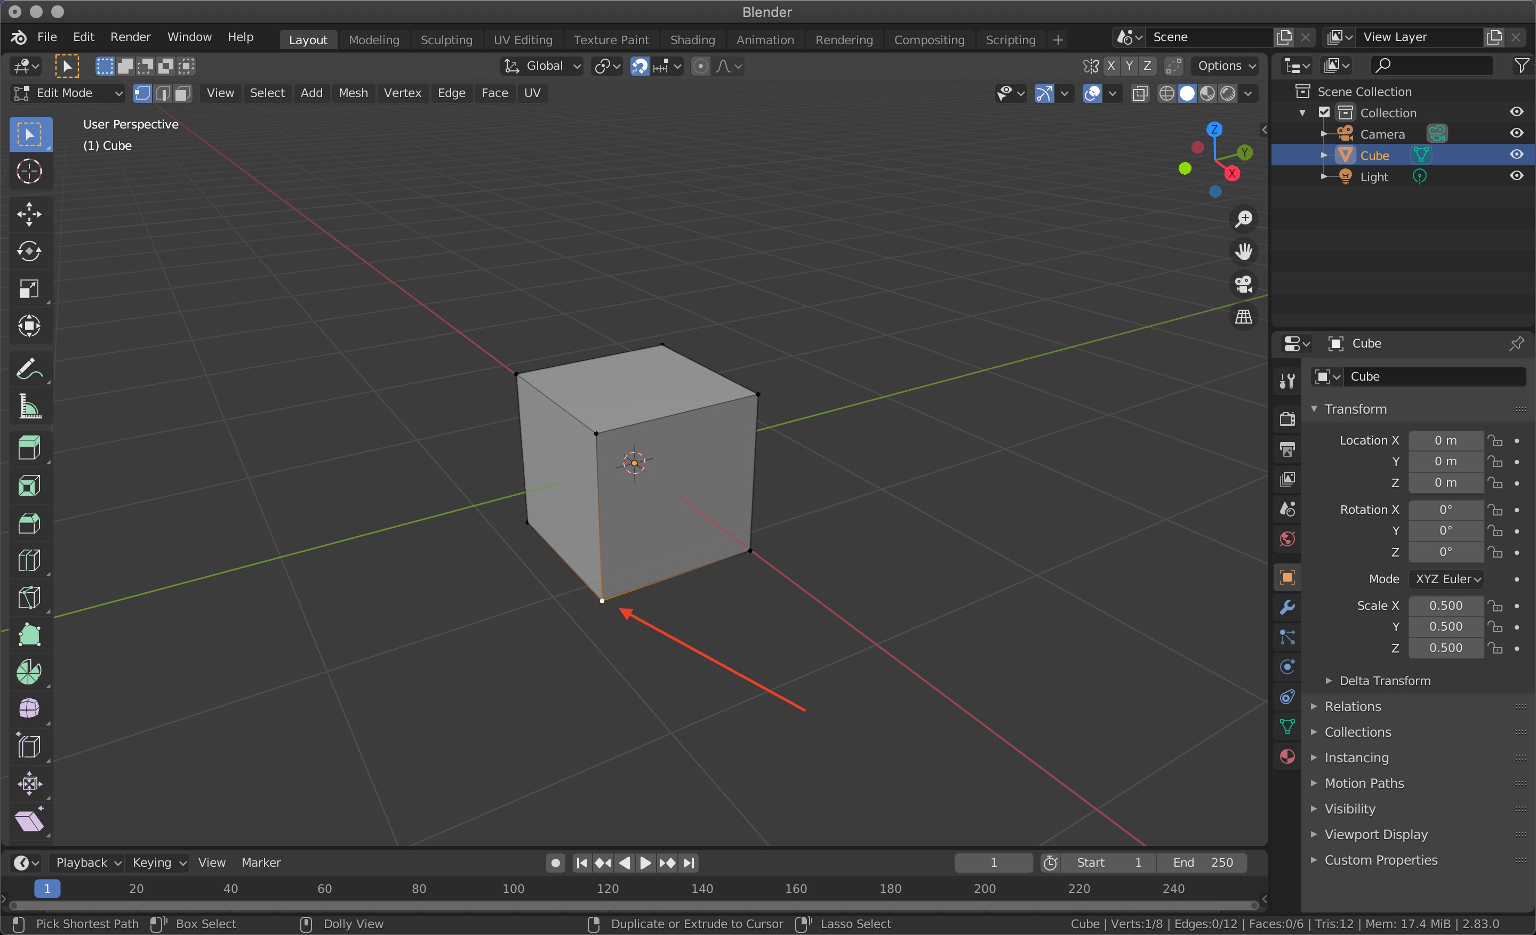Select the Smooth vertices tool
The width and height of the screenshot is (1536, 935).
tap(29, 709)
